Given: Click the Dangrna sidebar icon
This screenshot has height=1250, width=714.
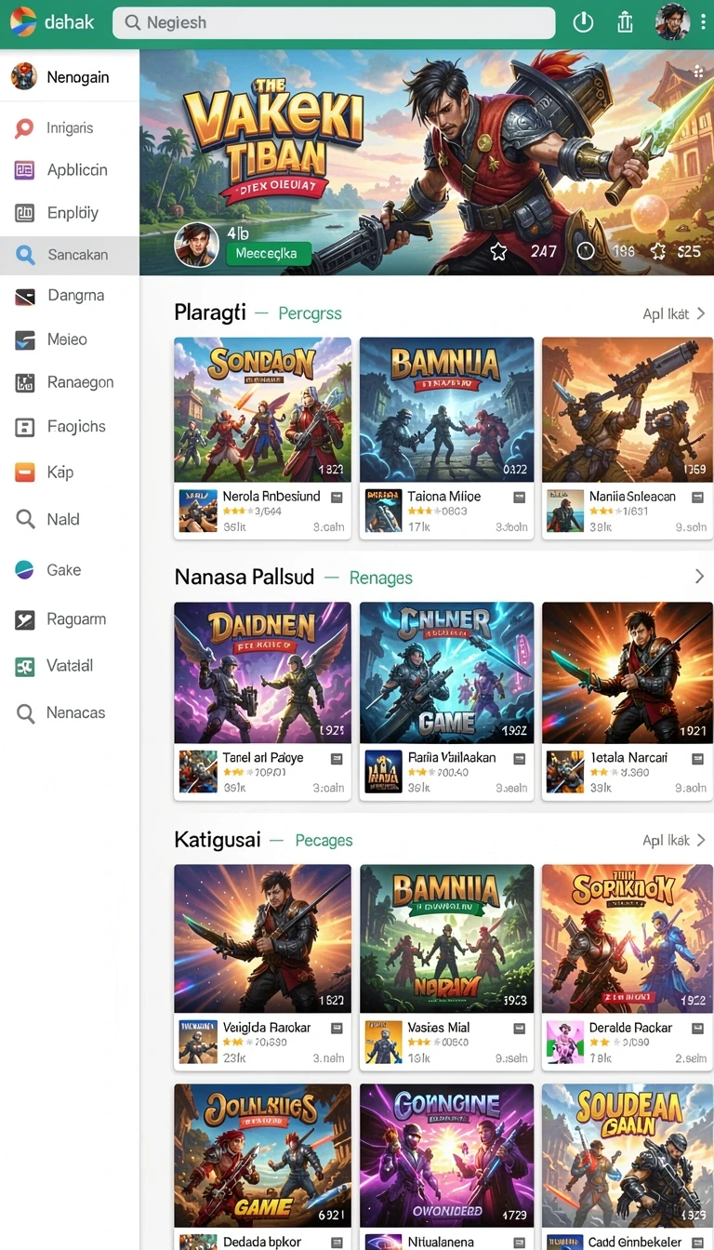Looking at the screenshot, I should click(25, 297).
